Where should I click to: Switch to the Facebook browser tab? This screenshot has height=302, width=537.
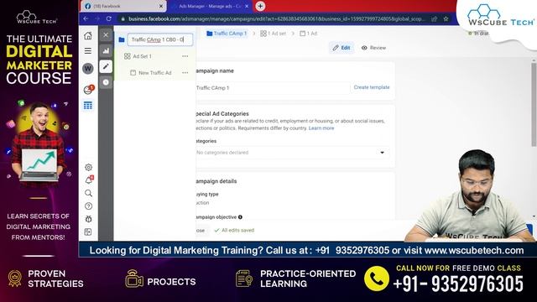[x=123, y=6]
